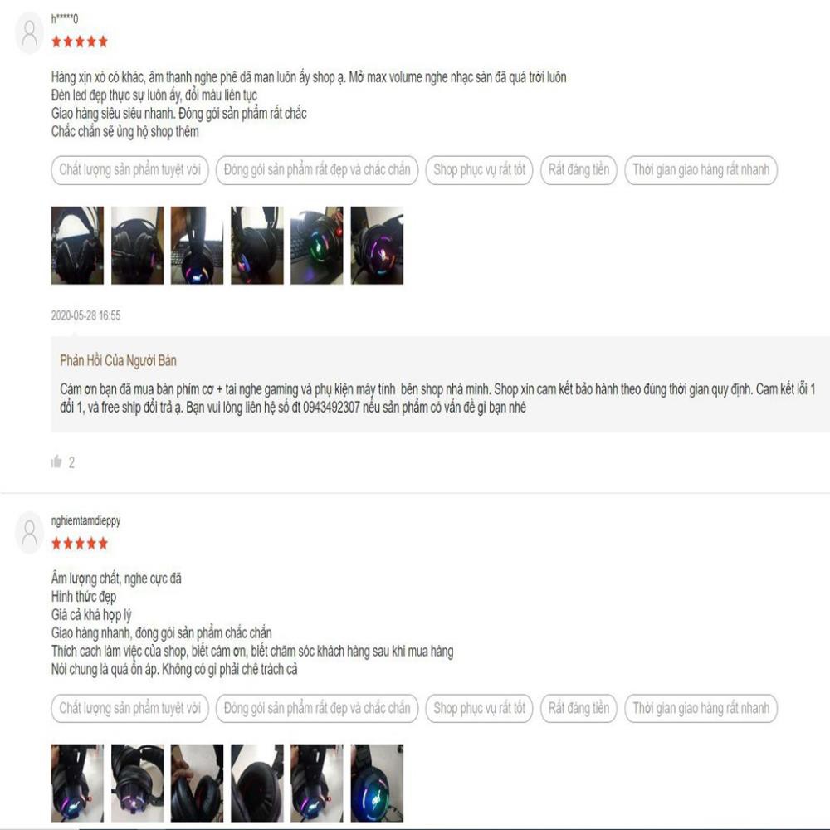This screenshot has width=830, height=830.
Task: Open the third photo in first review
Action: (197, 246)
